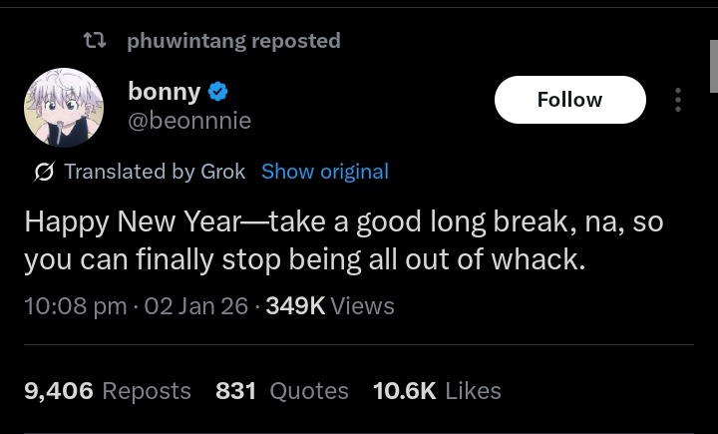Open the list of 9,406 Reposts

click(107, 391)
